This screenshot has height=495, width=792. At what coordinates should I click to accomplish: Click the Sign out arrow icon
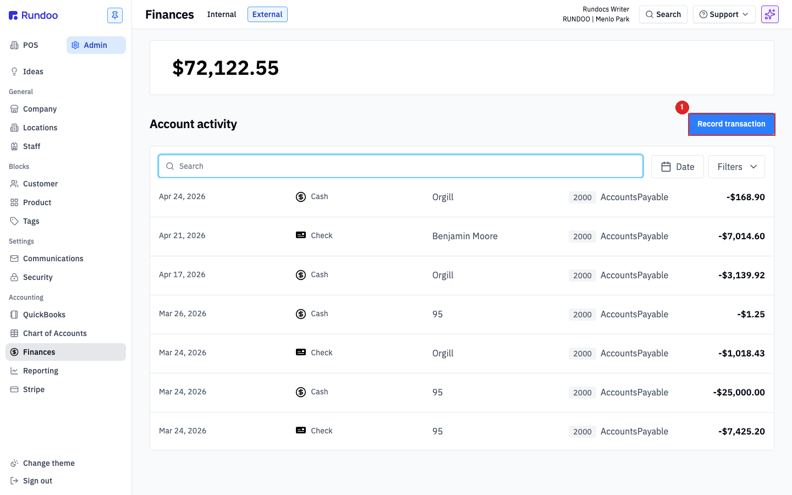(14, 481)
